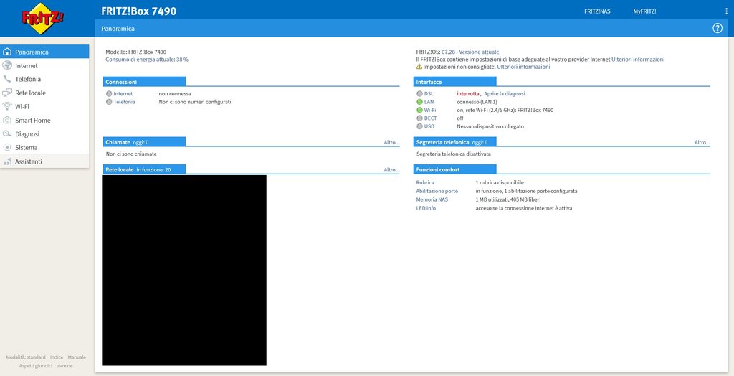Viewport: 734px width, 376px height.
Task: Open the Assistenti menu item
Action: tap(44, 161)
